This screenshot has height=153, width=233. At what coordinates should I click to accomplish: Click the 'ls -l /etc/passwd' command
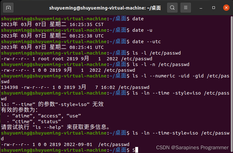click(91, 53)
